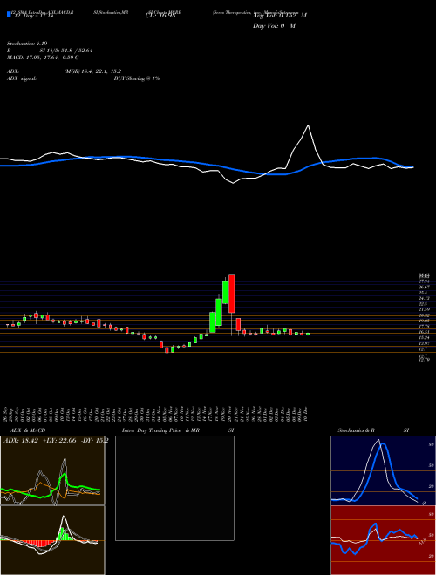Click the tallest green candlestick before the peak
The image size is (436, 575).
219,312
